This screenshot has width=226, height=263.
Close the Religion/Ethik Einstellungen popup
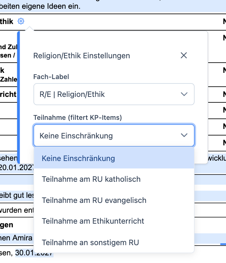tap(184, 55)
